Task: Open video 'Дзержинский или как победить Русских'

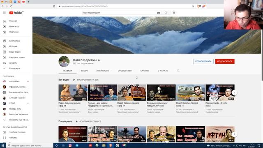Action: [161, 92]
